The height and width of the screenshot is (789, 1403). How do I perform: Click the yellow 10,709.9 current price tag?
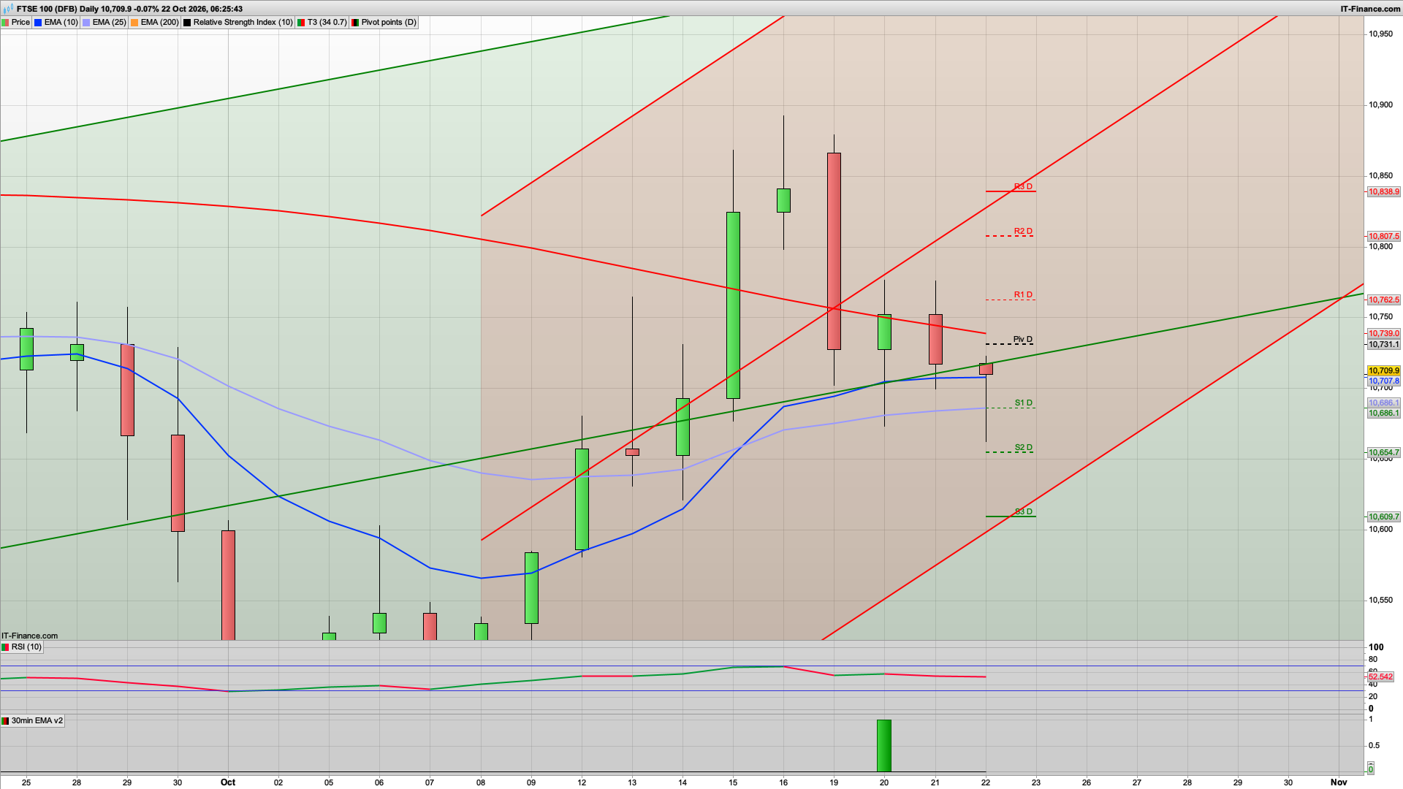(x=1383, y=371)
